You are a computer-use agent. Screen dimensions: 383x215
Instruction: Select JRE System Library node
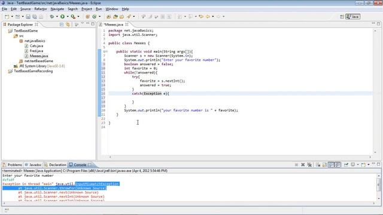click(39, 66)
